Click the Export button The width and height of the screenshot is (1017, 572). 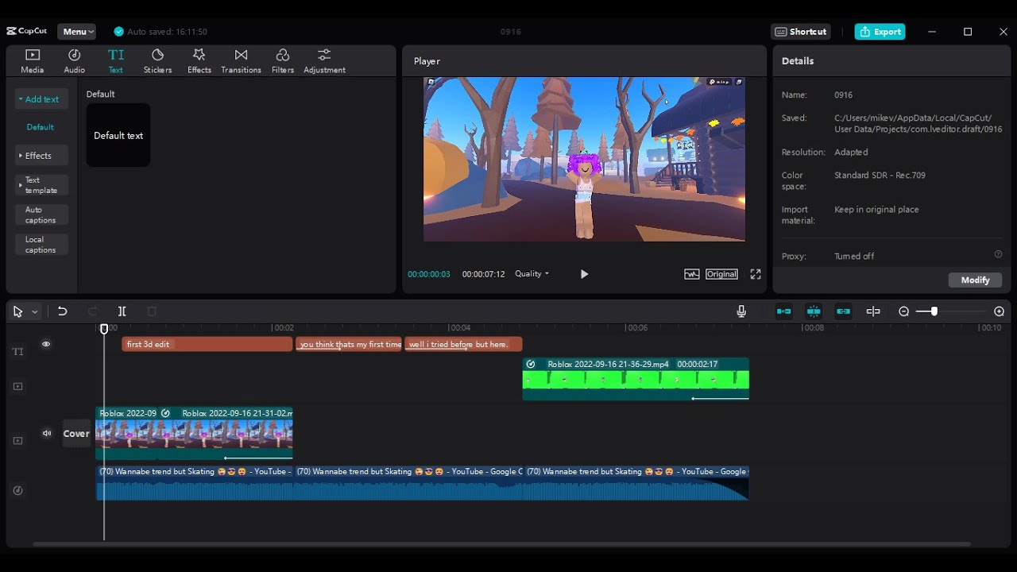(880, 32)
